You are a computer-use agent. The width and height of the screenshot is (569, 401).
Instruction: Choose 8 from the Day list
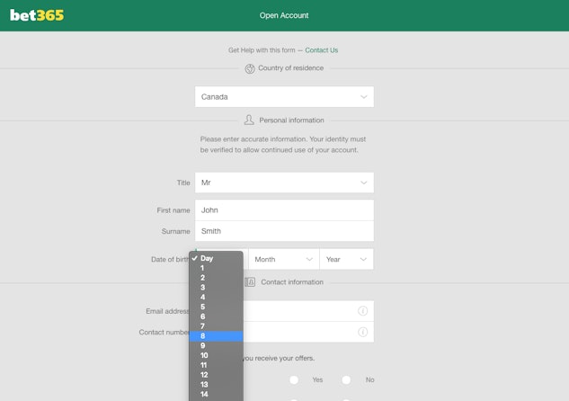(x=216, y=336)
